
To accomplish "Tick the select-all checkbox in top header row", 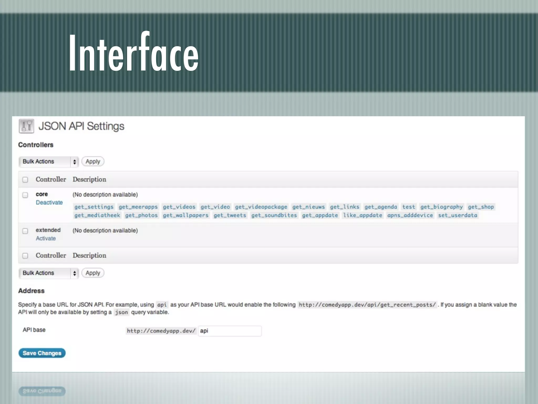I will click(x=25, y=180).
